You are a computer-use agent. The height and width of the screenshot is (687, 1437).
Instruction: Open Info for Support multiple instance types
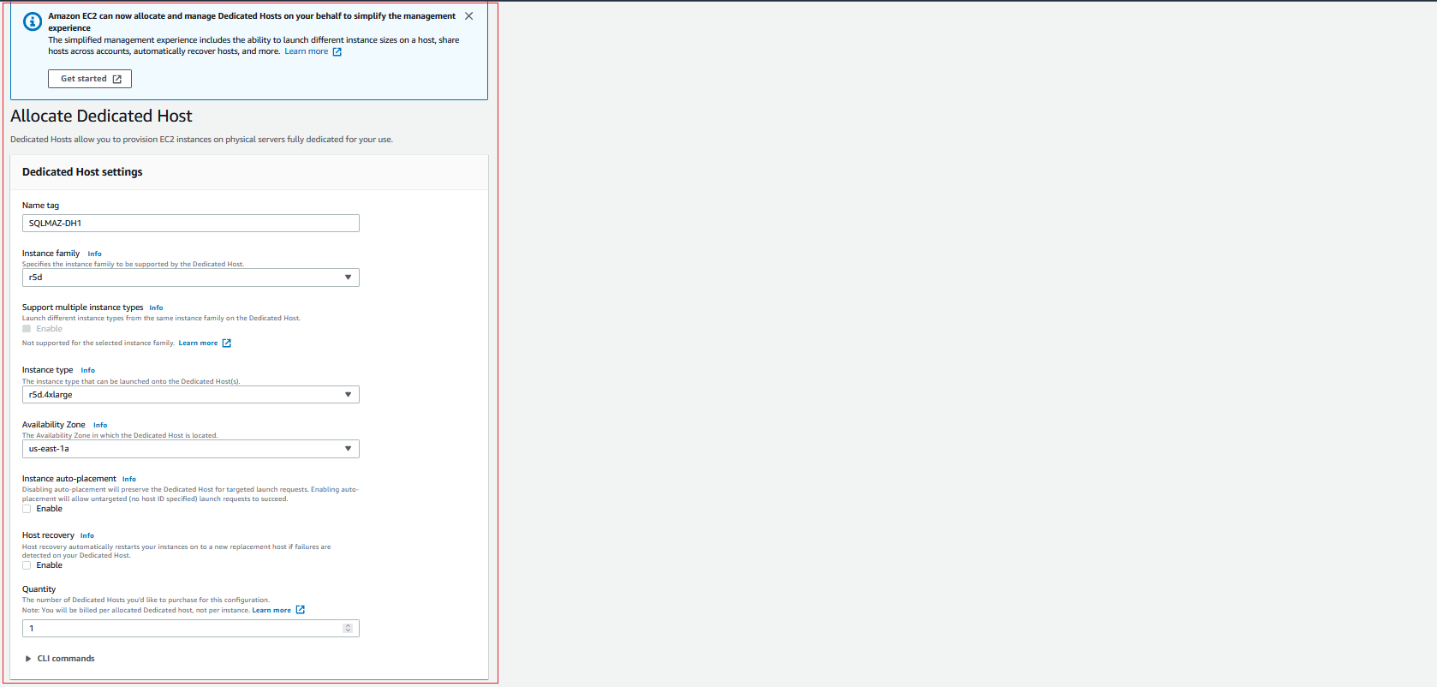pos(156,308)
